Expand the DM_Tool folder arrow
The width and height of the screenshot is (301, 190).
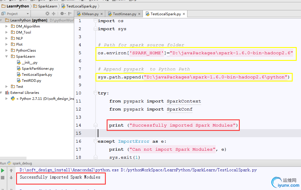(x=7, y=32)
